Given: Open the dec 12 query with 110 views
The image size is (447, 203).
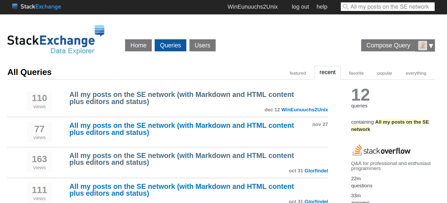Looking at the screenshot, I should click(x=182, y=98).
